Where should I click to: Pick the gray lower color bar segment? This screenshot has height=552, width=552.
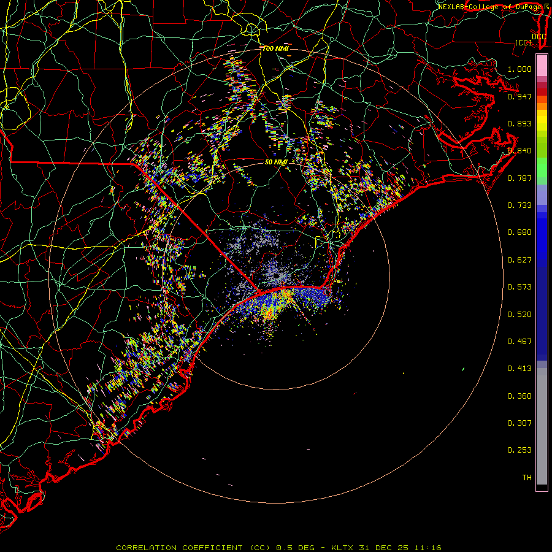(x=542, y=426)
